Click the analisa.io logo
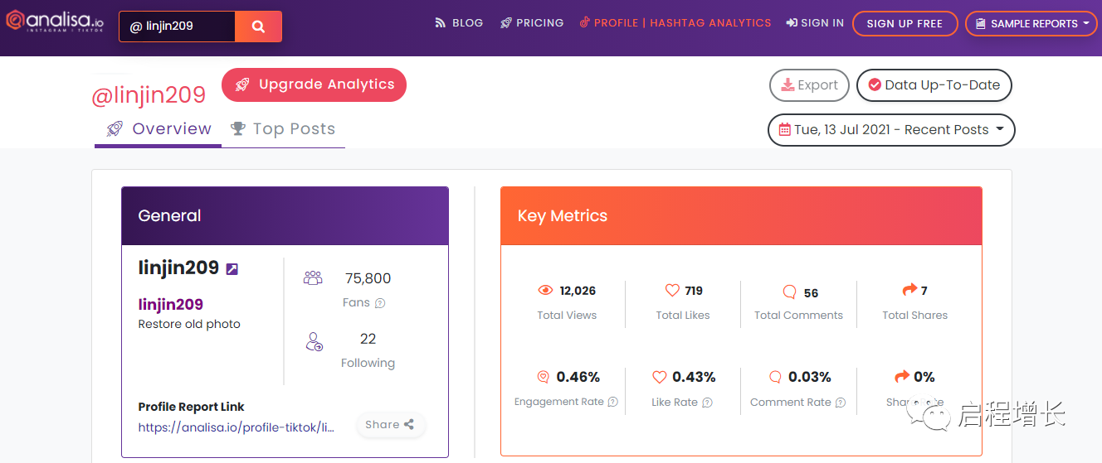1102x463 pixels. point(55,22)
